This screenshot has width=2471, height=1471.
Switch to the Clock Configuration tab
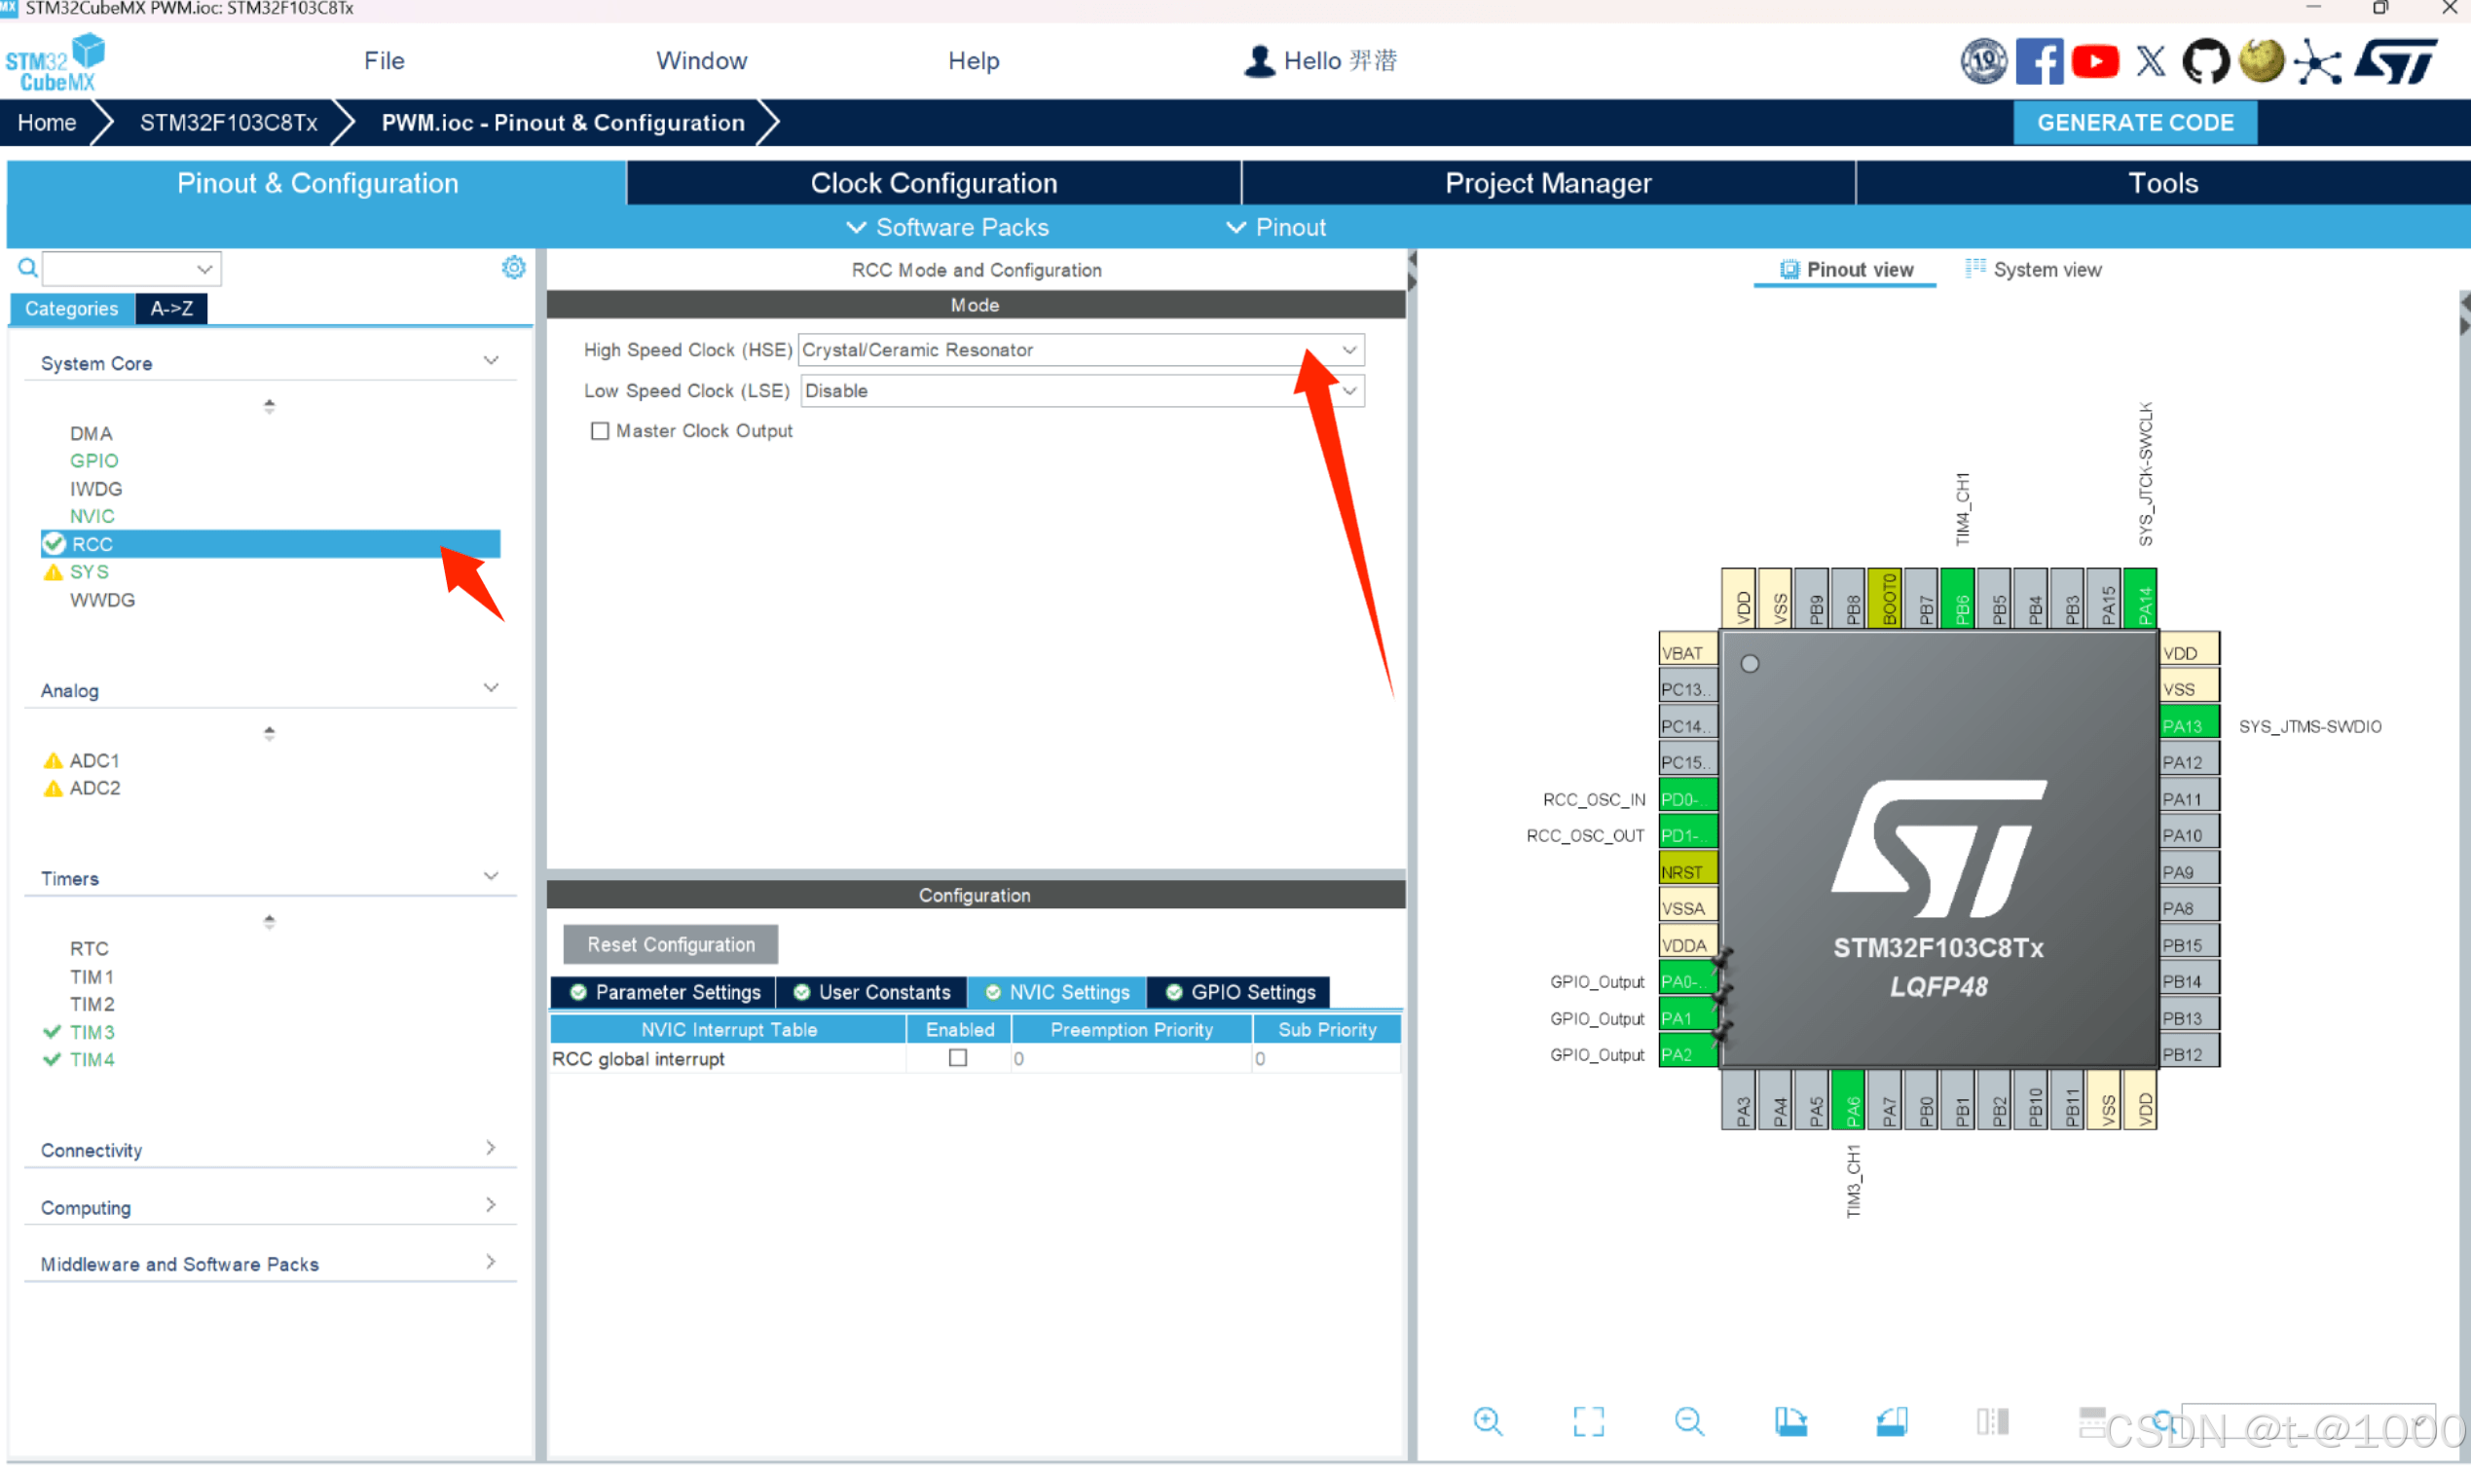(x=934, y=183)
